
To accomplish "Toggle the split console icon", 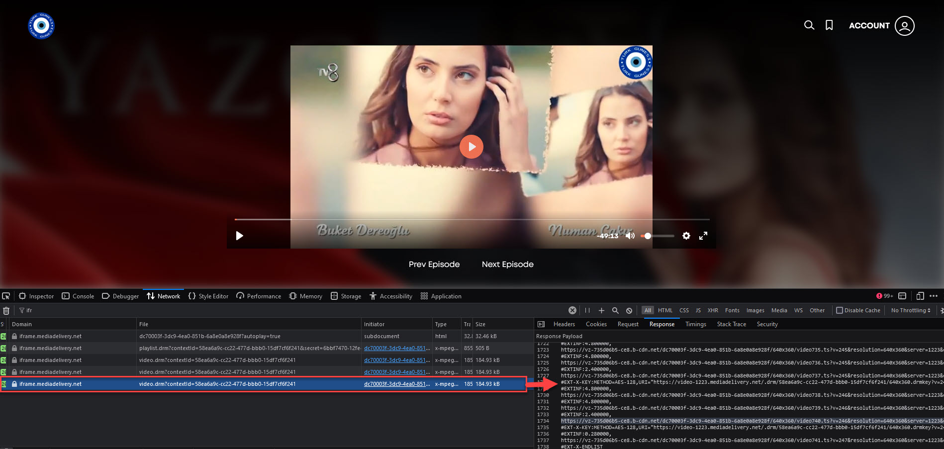I will point(902,296).
